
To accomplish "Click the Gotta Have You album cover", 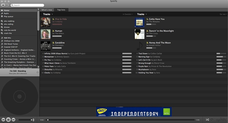I will [139, 22].
